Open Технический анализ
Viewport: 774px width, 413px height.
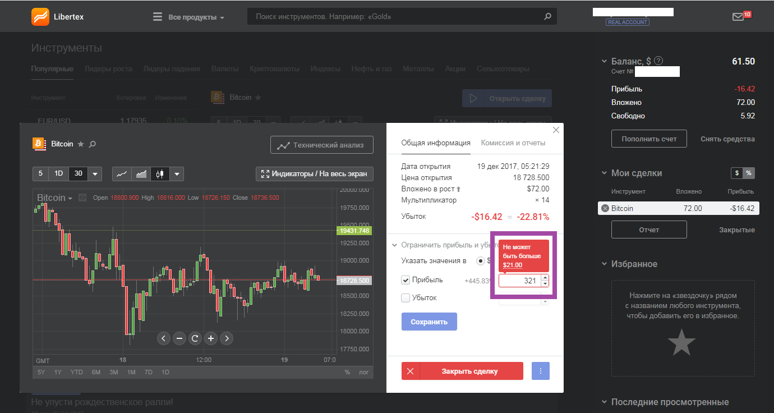[x=321, y=145]
